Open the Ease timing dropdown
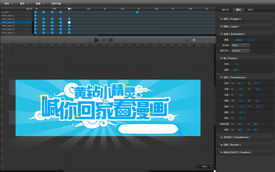 point(240,45)
